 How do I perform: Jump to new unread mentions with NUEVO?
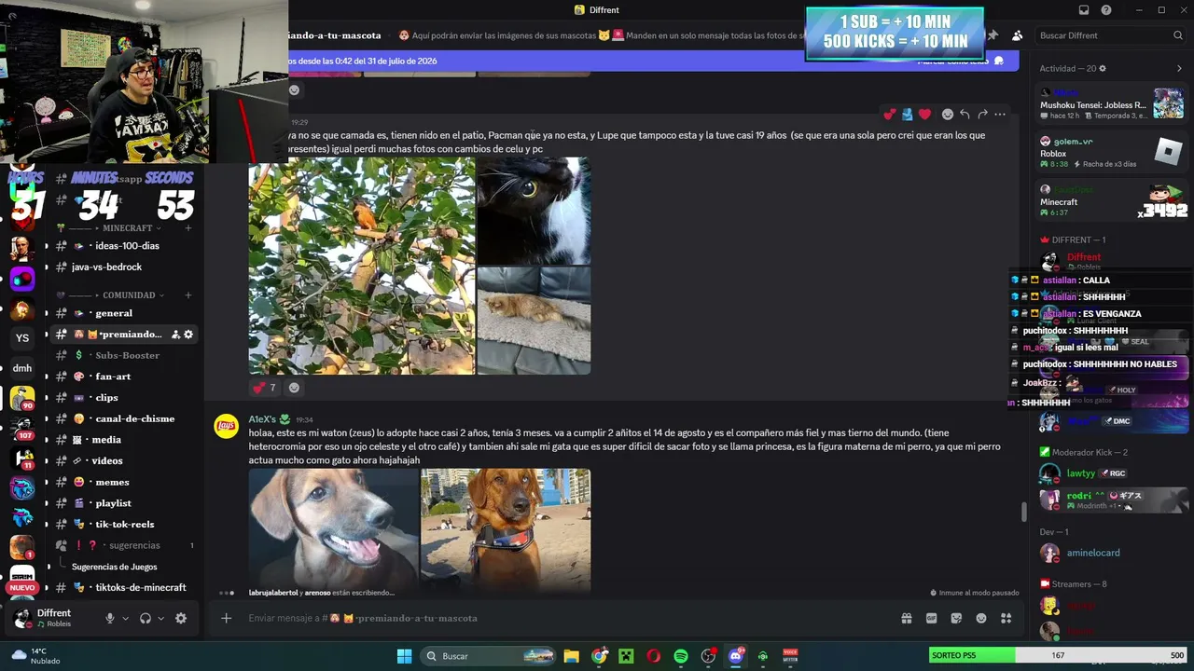point(22,588)
